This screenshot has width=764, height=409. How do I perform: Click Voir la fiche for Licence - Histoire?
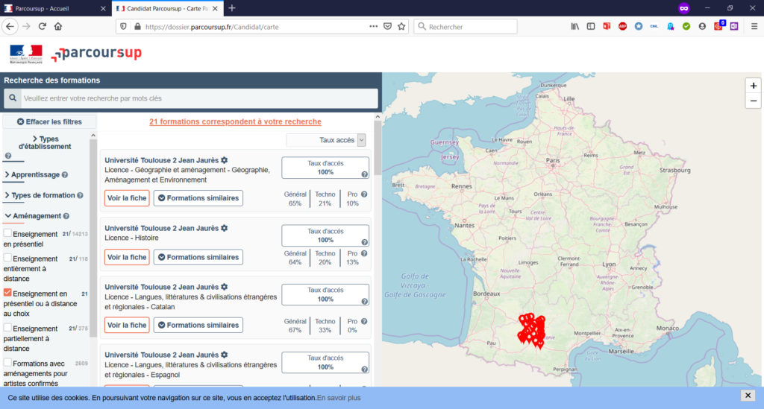pyautogui.click(x=127, y=257)
